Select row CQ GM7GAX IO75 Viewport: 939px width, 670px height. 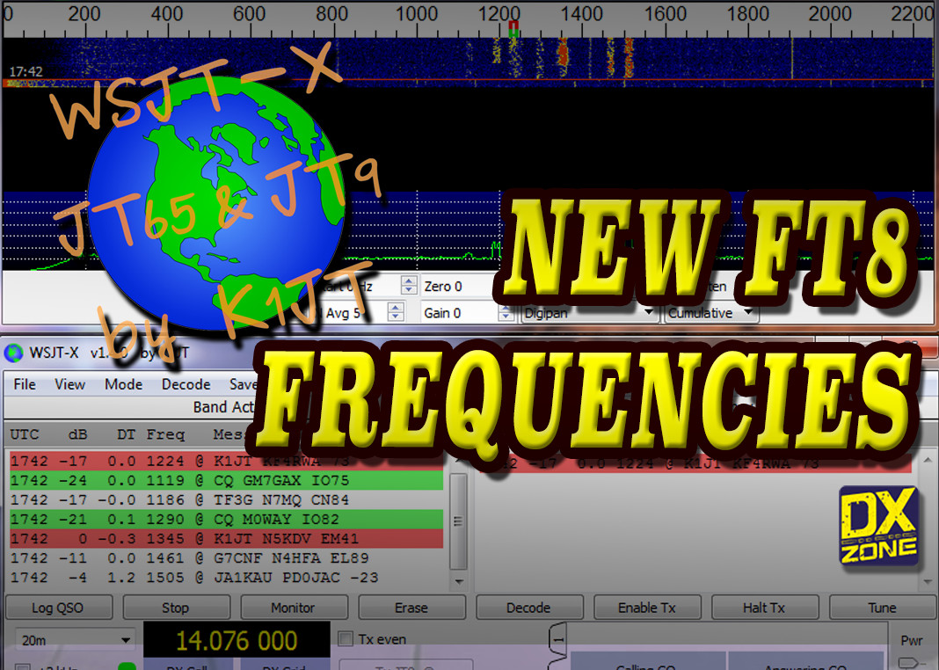pos(226,481)
